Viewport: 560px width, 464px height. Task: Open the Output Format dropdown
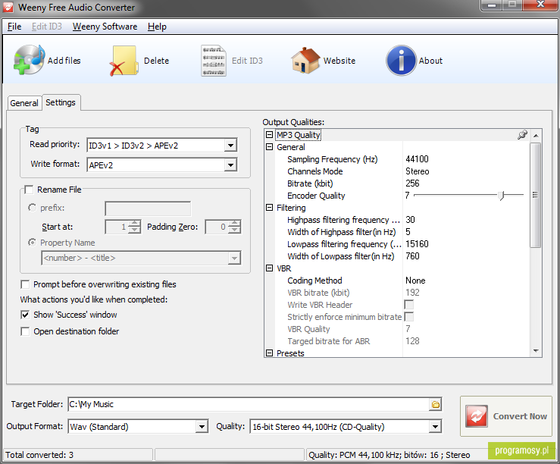[x=202, y=427]
